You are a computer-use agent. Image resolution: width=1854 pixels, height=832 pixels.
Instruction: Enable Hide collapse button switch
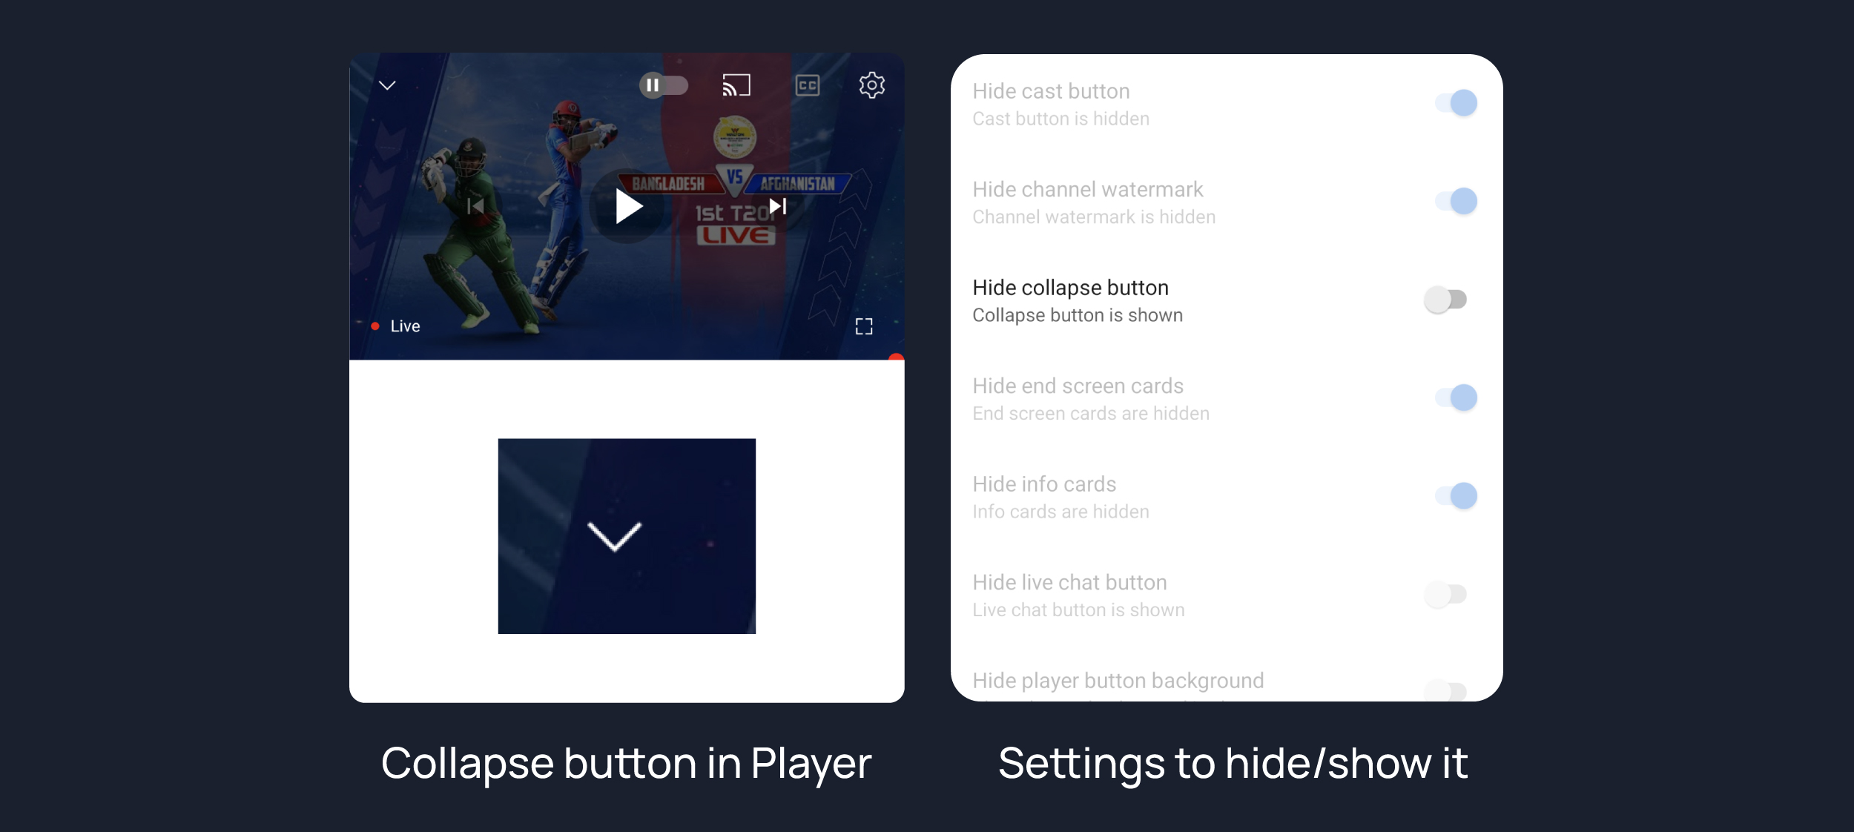tap(1445, 300)
